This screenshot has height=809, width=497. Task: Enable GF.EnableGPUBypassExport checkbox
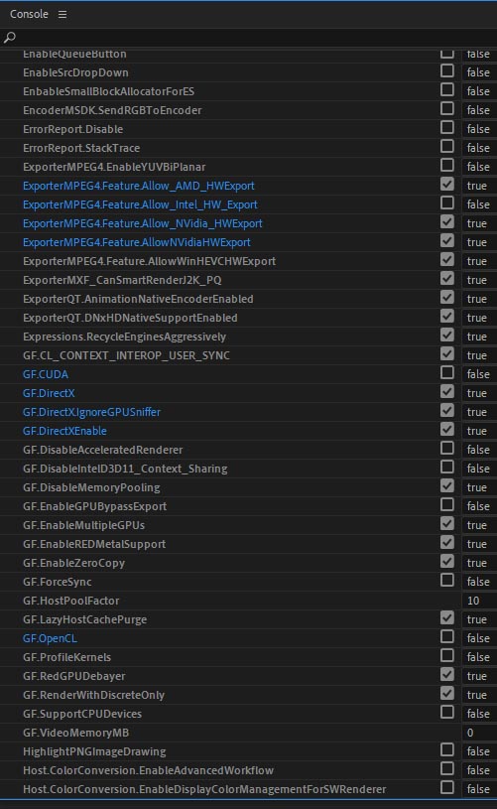pyautogui.click(x=447, y=504)
